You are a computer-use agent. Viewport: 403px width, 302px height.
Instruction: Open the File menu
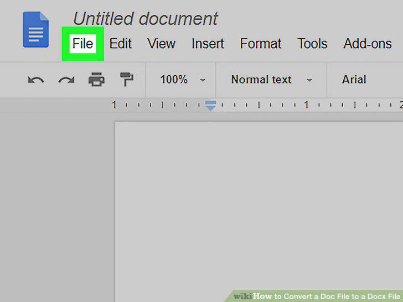83,44
